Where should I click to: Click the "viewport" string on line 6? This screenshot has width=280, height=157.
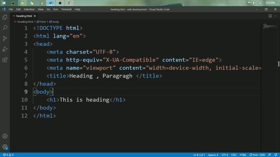tap(99, 68)
